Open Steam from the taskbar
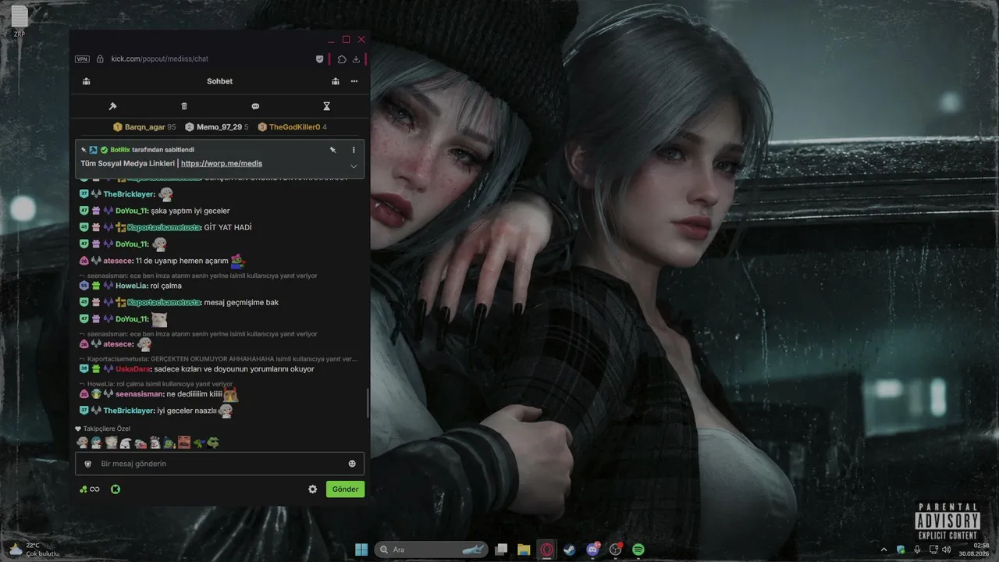This screenshot has height=562, width=999. tap(570, 550)
